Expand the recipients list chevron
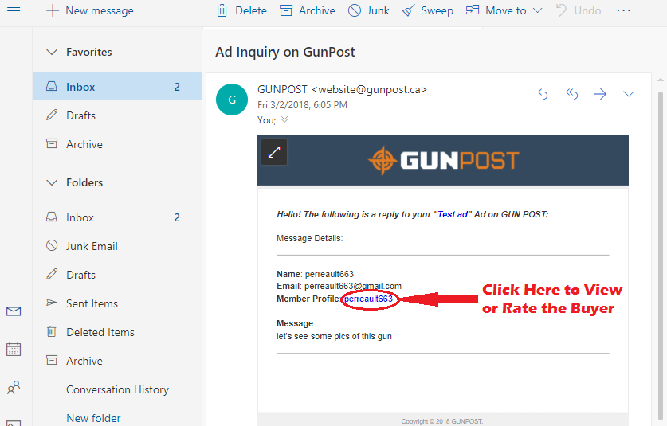This screenshot has height=426, width=667. [x=284, y=119]
